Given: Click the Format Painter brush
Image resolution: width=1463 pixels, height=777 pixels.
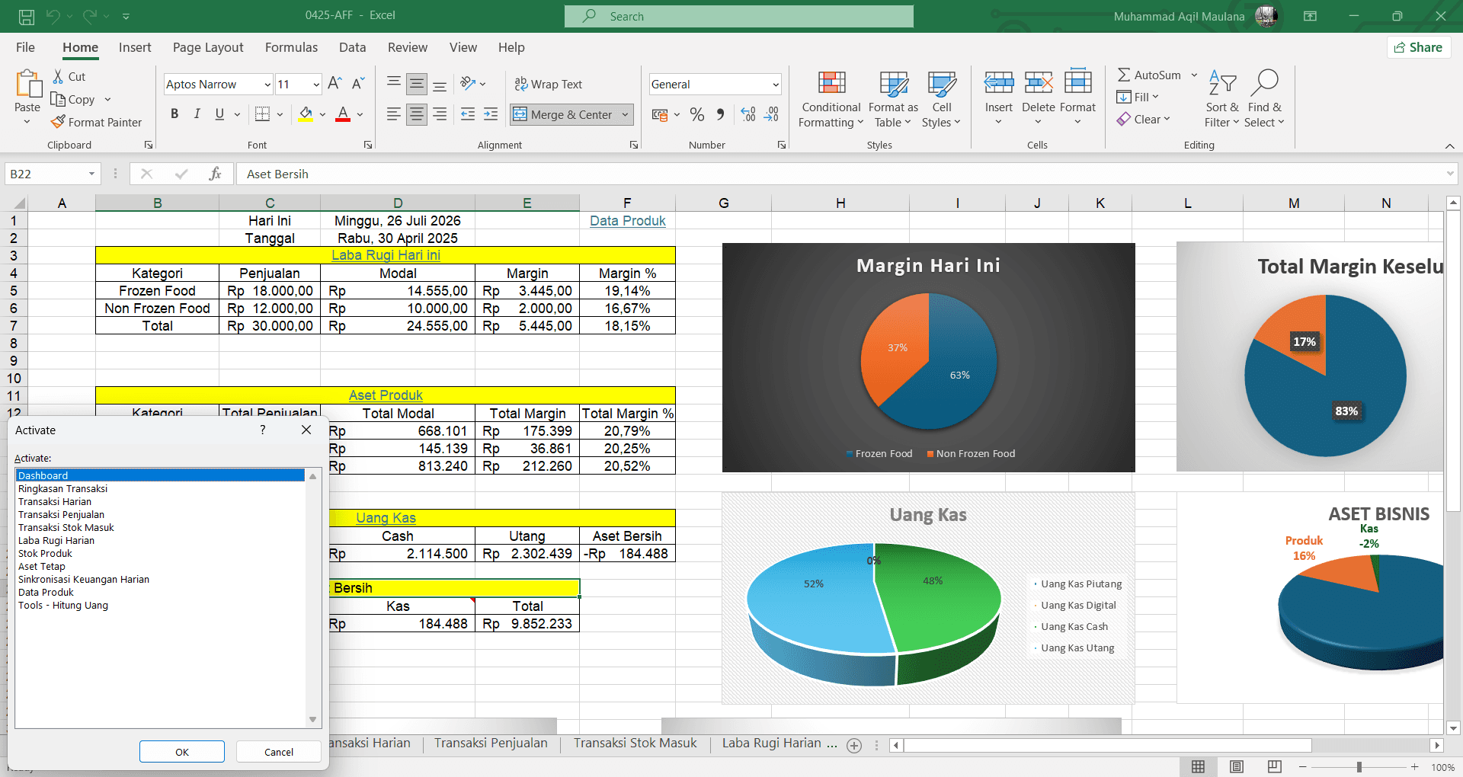Looking at the screenshot, I should pyautogui.click(x=58, y=122).
